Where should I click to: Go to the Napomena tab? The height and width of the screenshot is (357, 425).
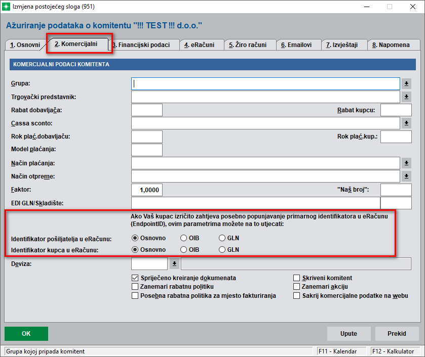393,45
